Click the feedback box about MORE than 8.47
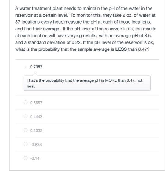The width and height of the screenshot is (165, 171). tap(87, 83)
